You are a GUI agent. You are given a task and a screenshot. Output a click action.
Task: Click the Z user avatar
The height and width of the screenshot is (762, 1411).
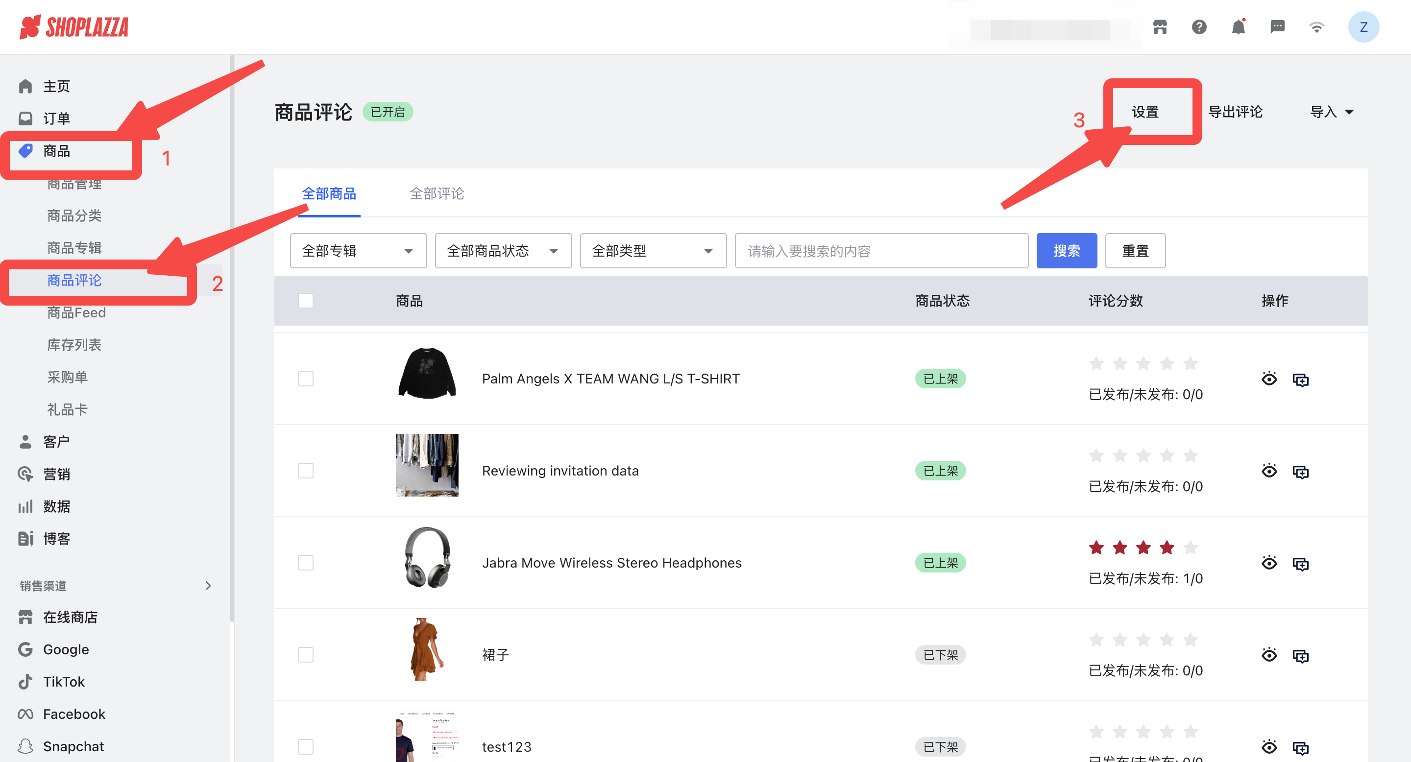pos(1363,27)
